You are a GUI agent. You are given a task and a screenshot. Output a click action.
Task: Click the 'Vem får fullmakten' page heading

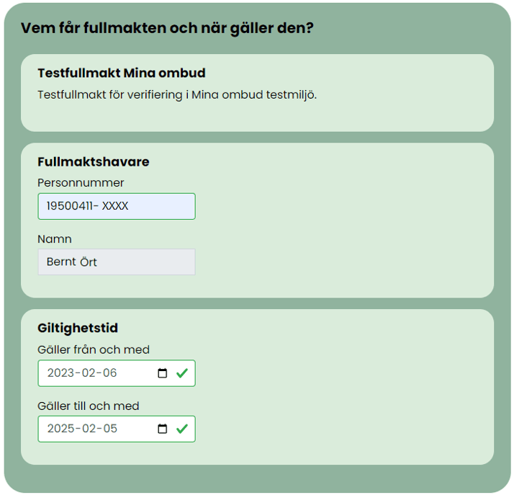click(167, 29)
